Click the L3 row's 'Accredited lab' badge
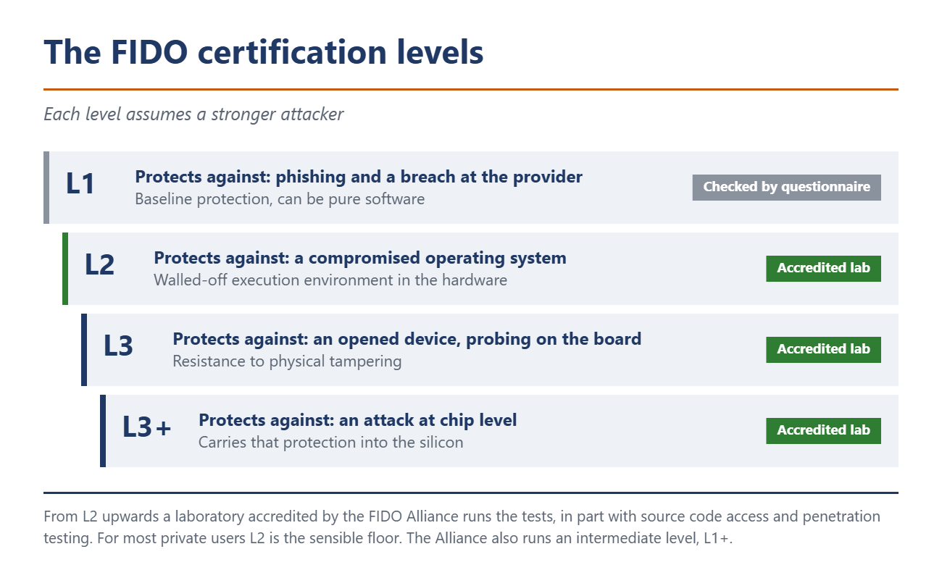Image resolution: width=942 pixels, height=578 pixels. point(823,349)
